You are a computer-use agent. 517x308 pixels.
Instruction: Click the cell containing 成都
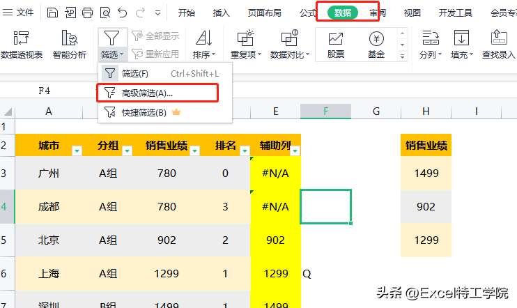pyautogui.click(x=49, y=207)
